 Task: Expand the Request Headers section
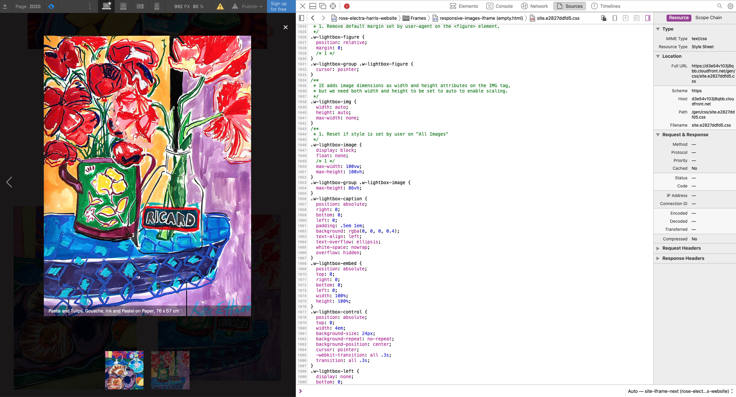[681, 248]
